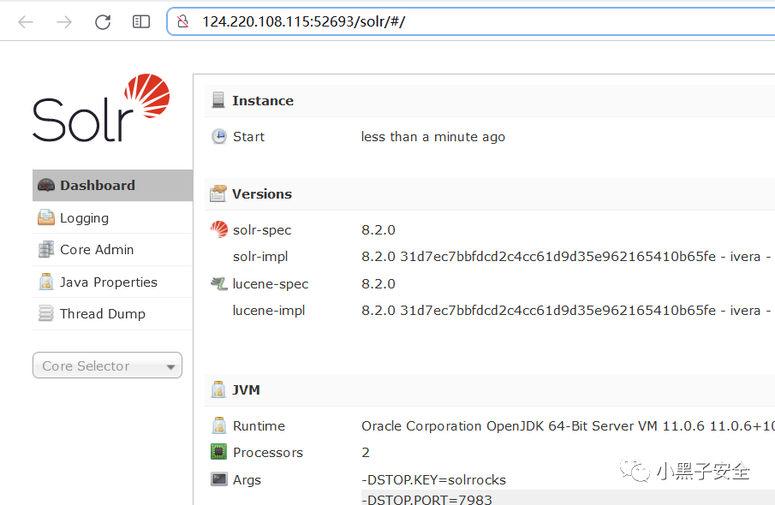Viewport: 775px width, 505px height.
Task: Click the JVM section heading
Action: pyautogui.click(x=246, y=390)
